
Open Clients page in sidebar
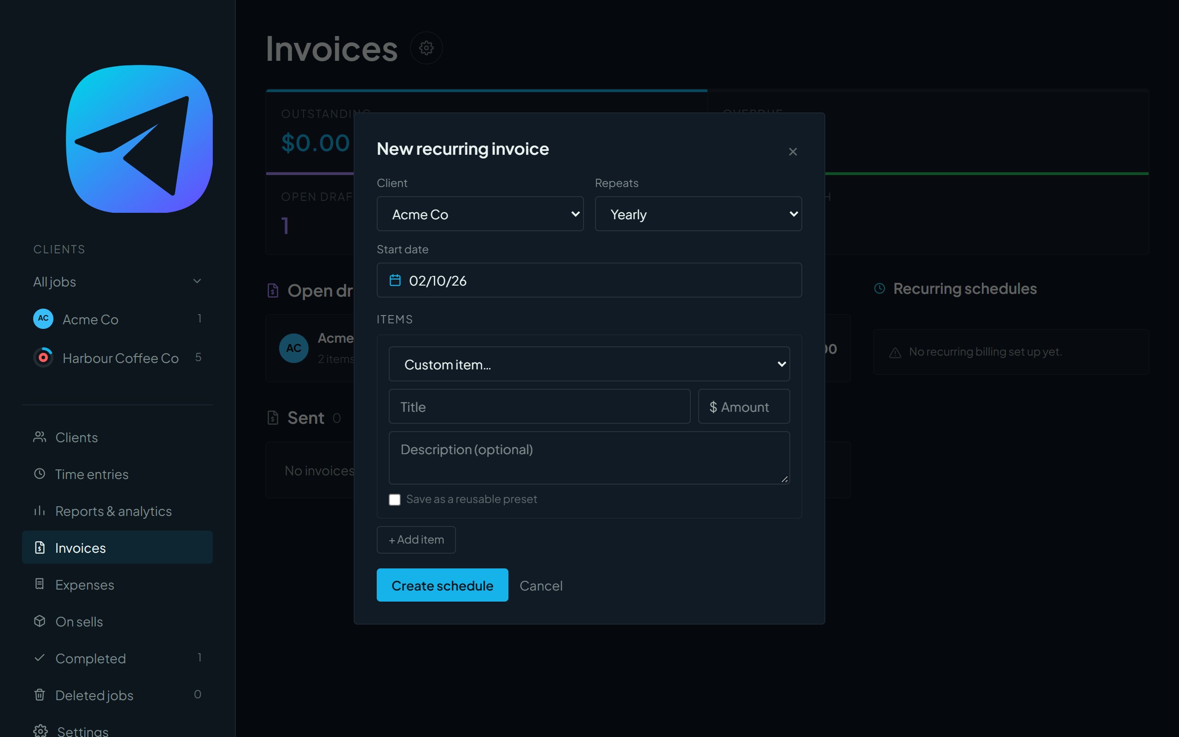tap(117, 437)
